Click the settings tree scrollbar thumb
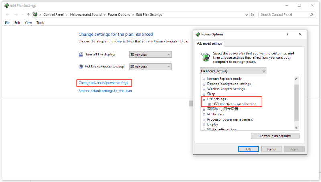This screenshot has width=321, height=182. 296,103
